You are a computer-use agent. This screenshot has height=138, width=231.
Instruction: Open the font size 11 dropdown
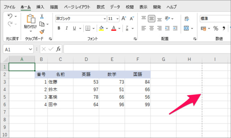pyautogui.click(x=117, y=19)
